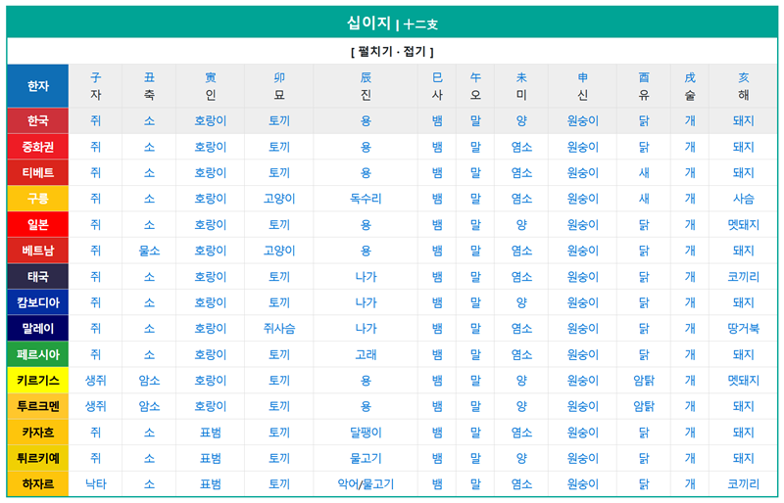Open 코끼리 link in 하자르 row
Image resolution: width=784 pixels, height=503 pixels.
(x=744, y=484)
